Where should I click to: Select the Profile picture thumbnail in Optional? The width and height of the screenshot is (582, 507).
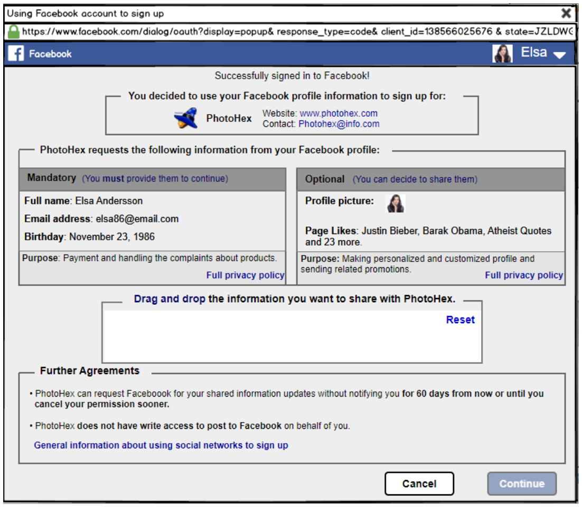[396, 203]
